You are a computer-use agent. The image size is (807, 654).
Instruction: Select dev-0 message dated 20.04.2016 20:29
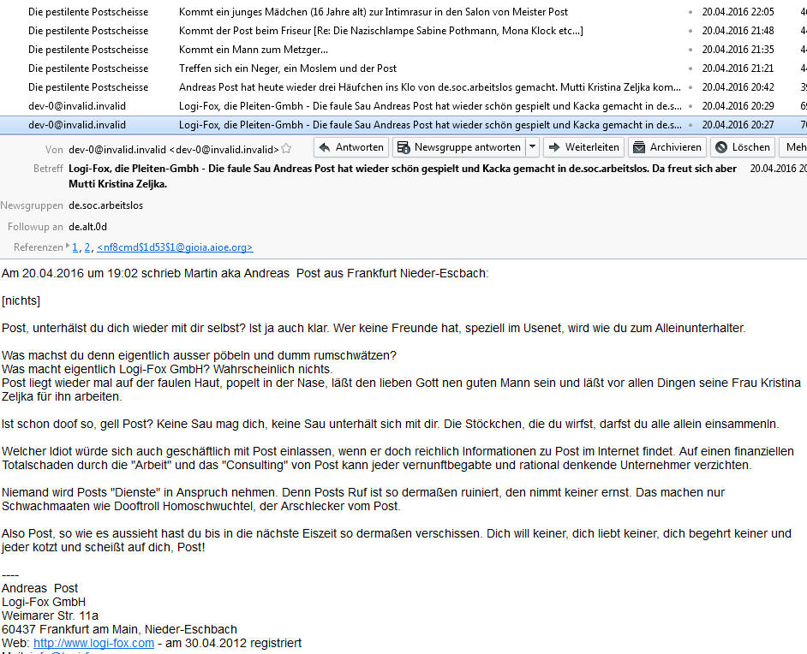click(403, 106)
